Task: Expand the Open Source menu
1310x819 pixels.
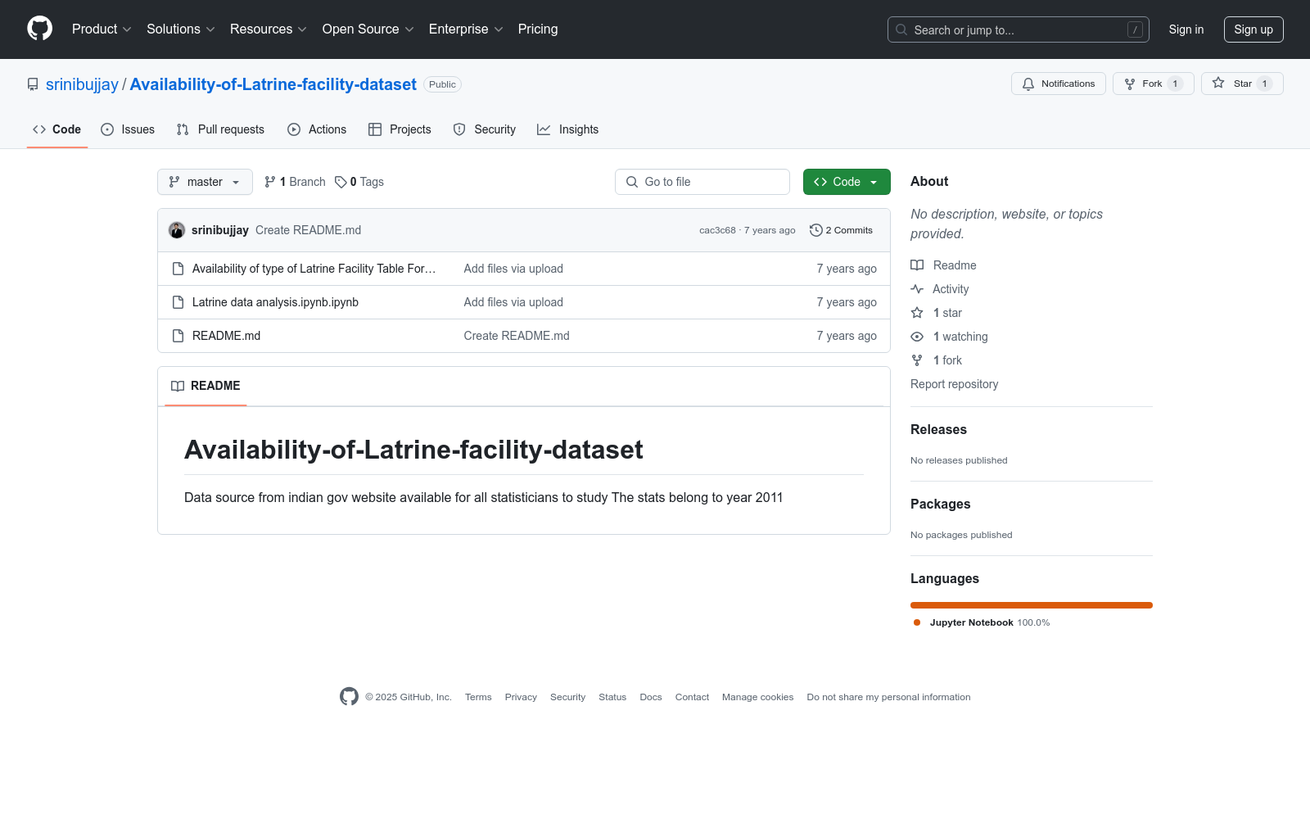Action: pos(368,29)
